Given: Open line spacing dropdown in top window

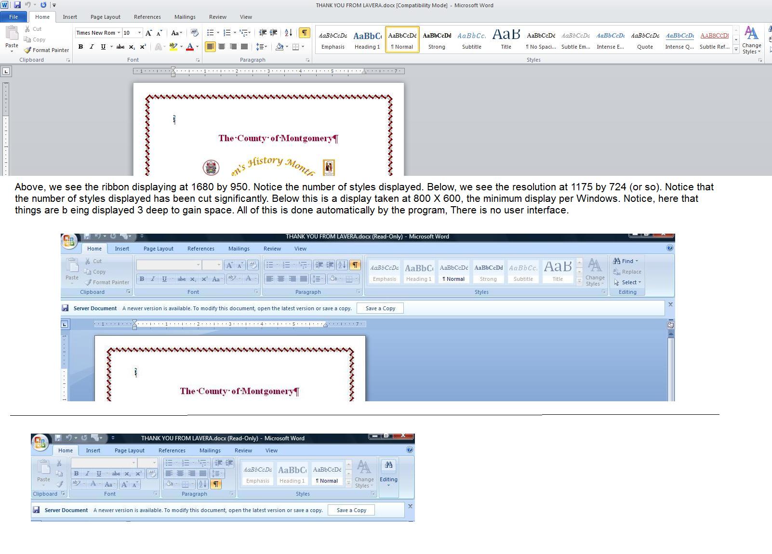Looking at the screenshot, I should click(x=261, y=47).
